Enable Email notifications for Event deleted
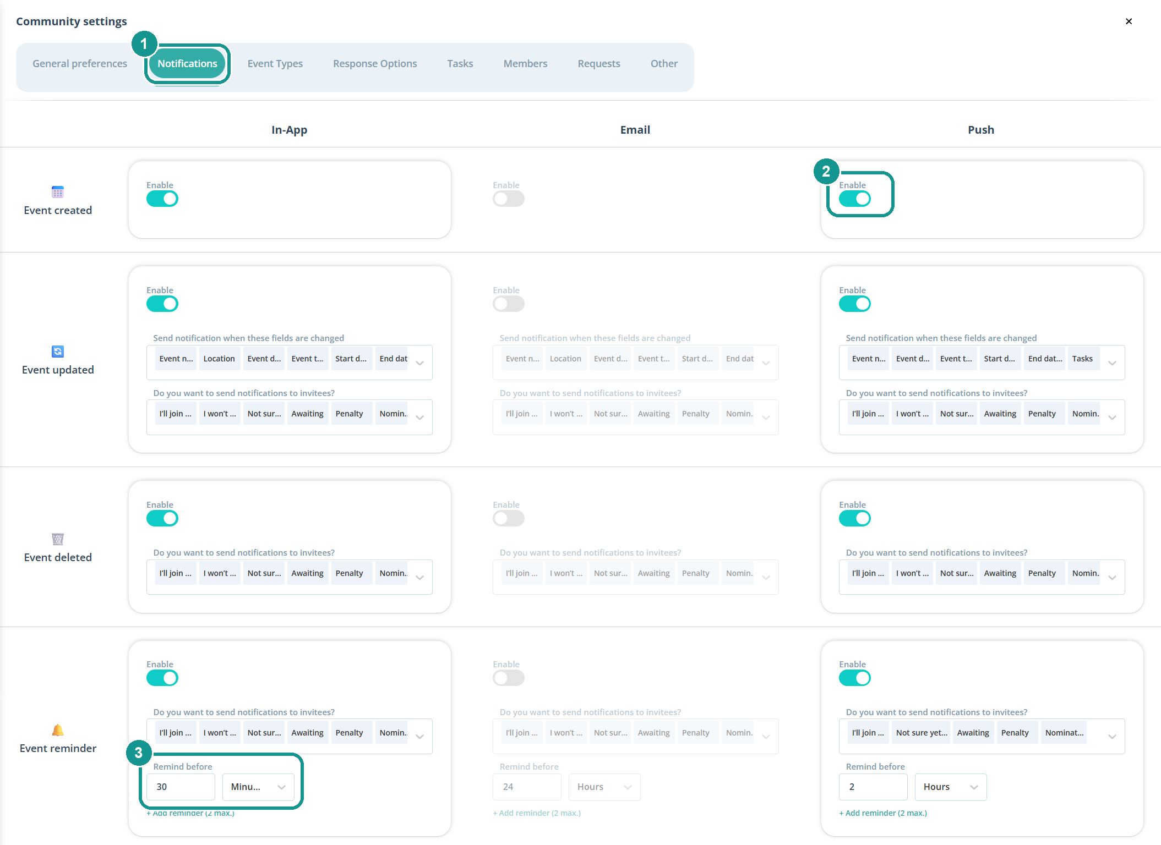Viewport: 1161px width, 845px height. pyautogui.click(x=509, y=519)
